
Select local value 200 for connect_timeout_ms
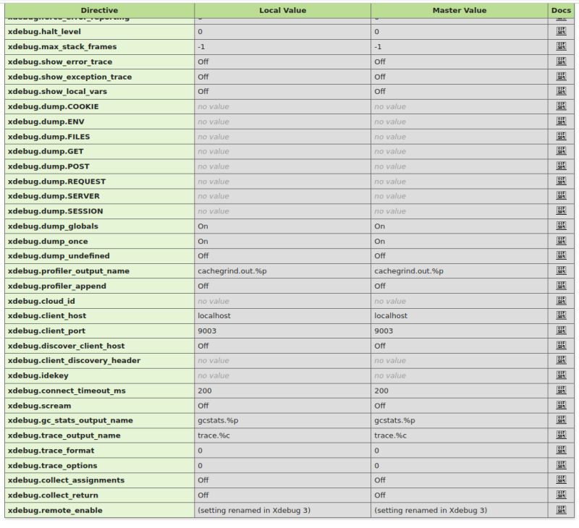(x=205, y=391)
